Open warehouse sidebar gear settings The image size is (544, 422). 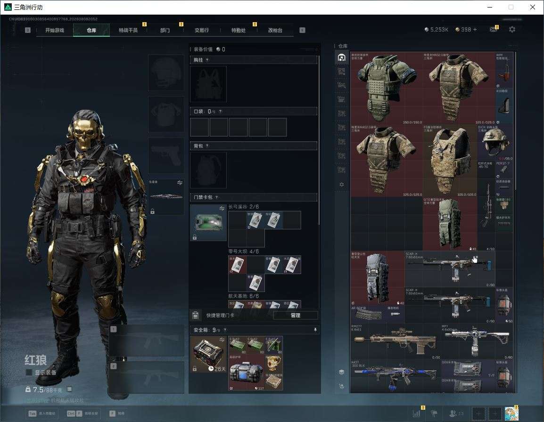pos(341,185)
